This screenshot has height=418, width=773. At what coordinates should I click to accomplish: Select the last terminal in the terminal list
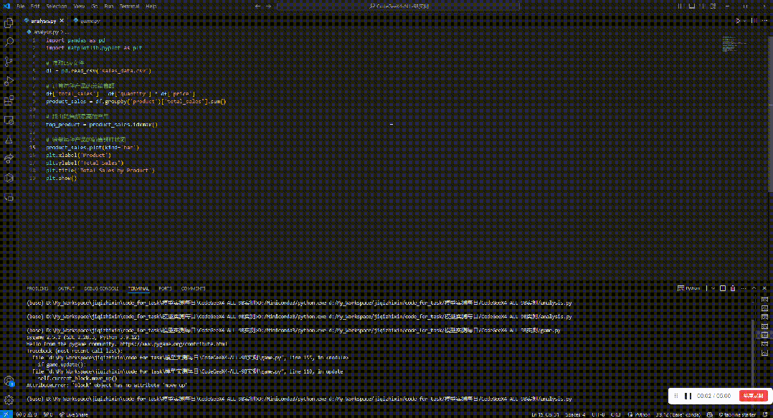(764, 353)
